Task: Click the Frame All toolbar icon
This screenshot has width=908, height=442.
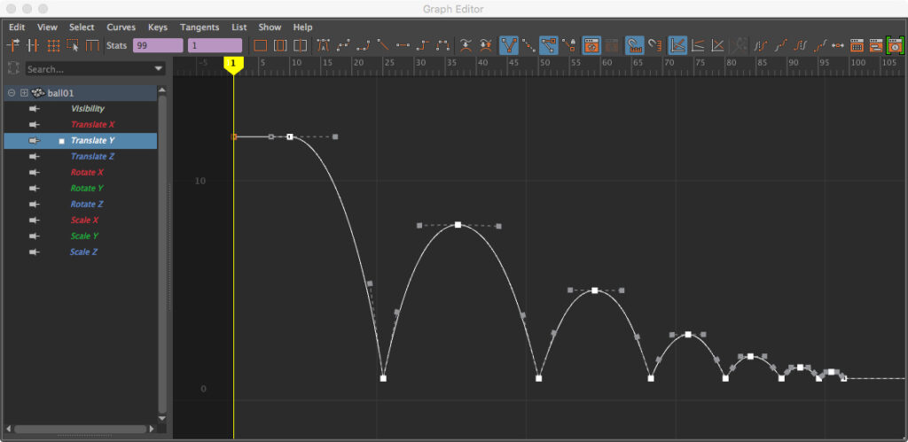Action: coord(260,44)
